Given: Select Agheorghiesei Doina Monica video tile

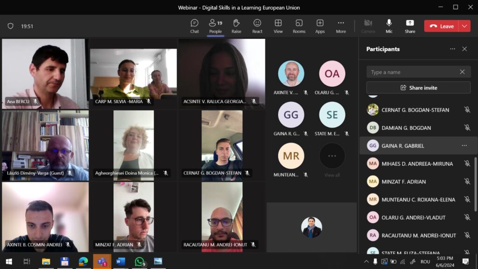Looking at the screenshot, I should point(134,146).
